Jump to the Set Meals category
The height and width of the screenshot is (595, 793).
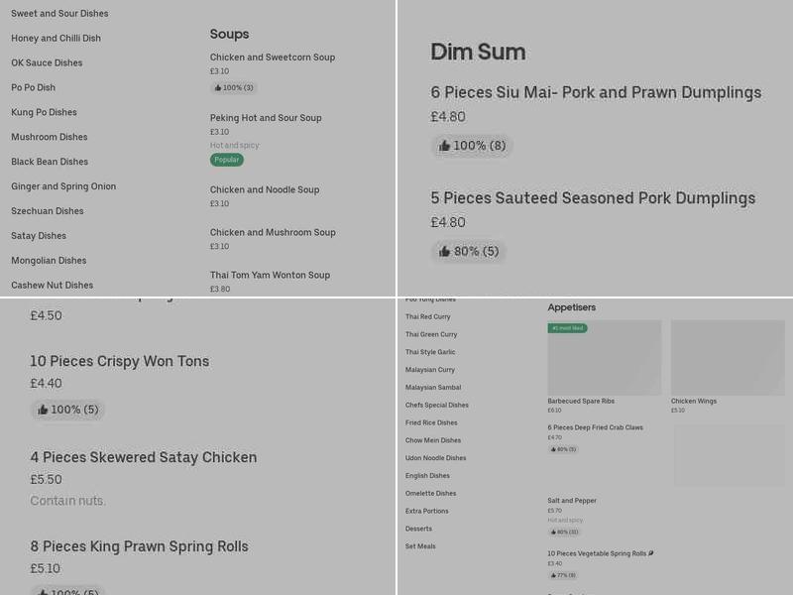[x=420, y=546]
